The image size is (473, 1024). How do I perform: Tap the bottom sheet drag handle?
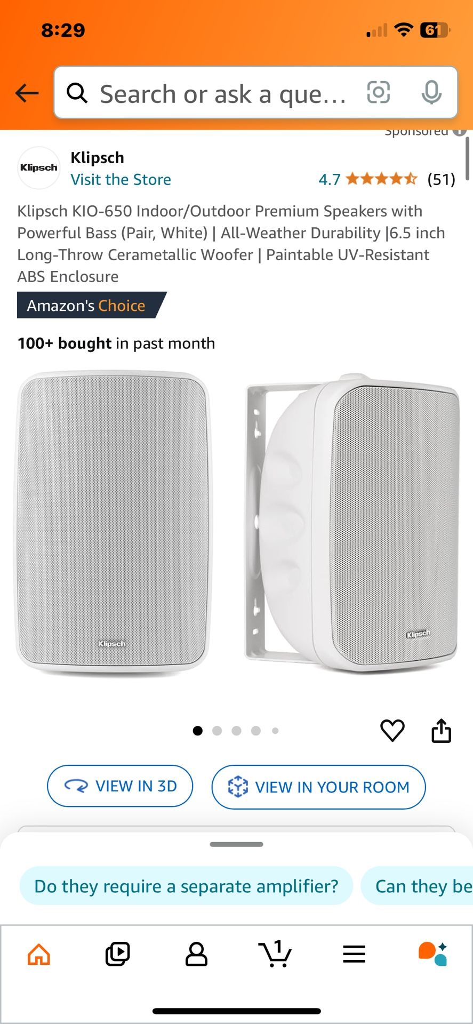point(236,844)
